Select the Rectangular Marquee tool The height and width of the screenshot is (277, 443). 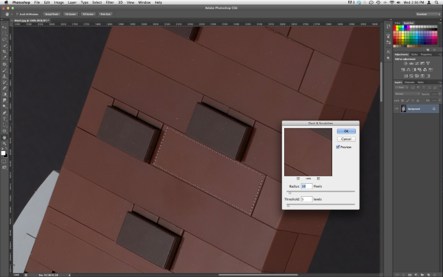tap(5, 34)
